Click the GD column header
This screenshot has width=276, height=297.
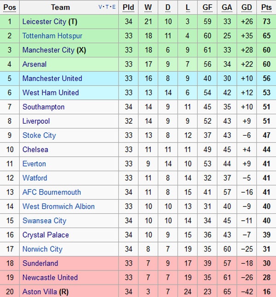[x=247, y=7]
